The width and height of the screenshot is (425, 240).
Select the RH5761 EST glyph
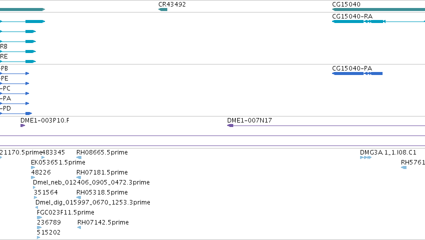click(x=404, y=167)
